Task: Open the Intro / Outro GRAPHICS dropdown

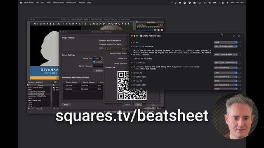Action: [226, 46]
